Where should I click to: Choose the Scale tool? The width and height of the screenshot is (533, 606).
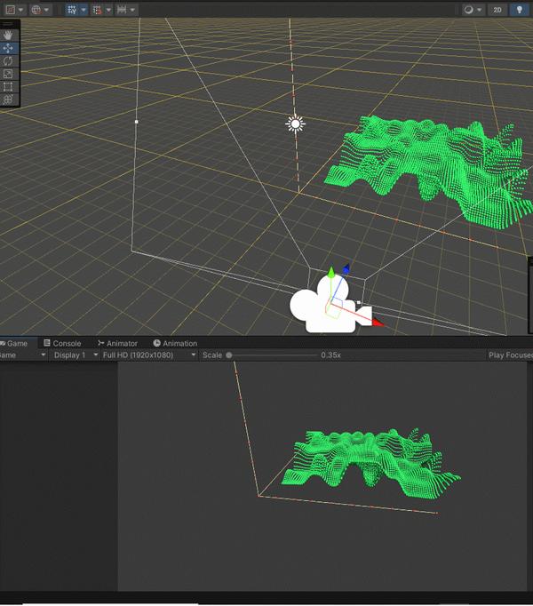coord(8,74)
